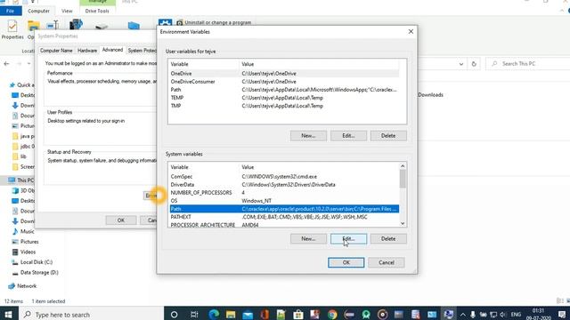Switch to details view icon in status bar

point(560,300)
